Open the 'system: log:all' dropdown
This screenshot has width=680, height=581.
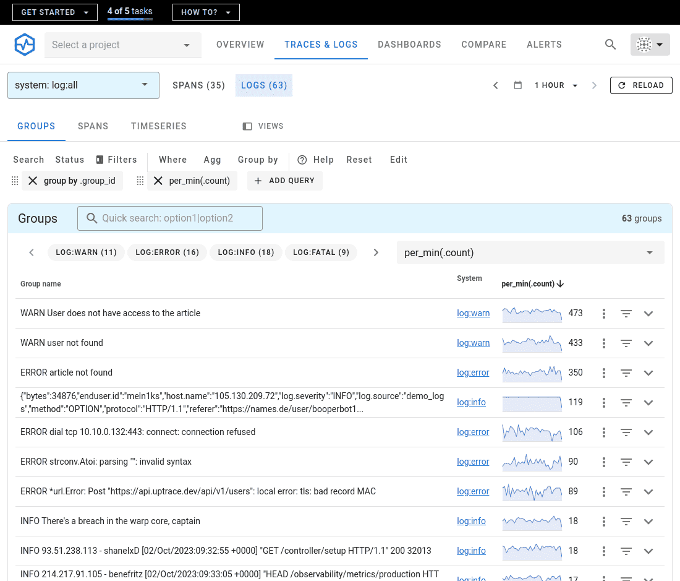(x=83, y=85)
